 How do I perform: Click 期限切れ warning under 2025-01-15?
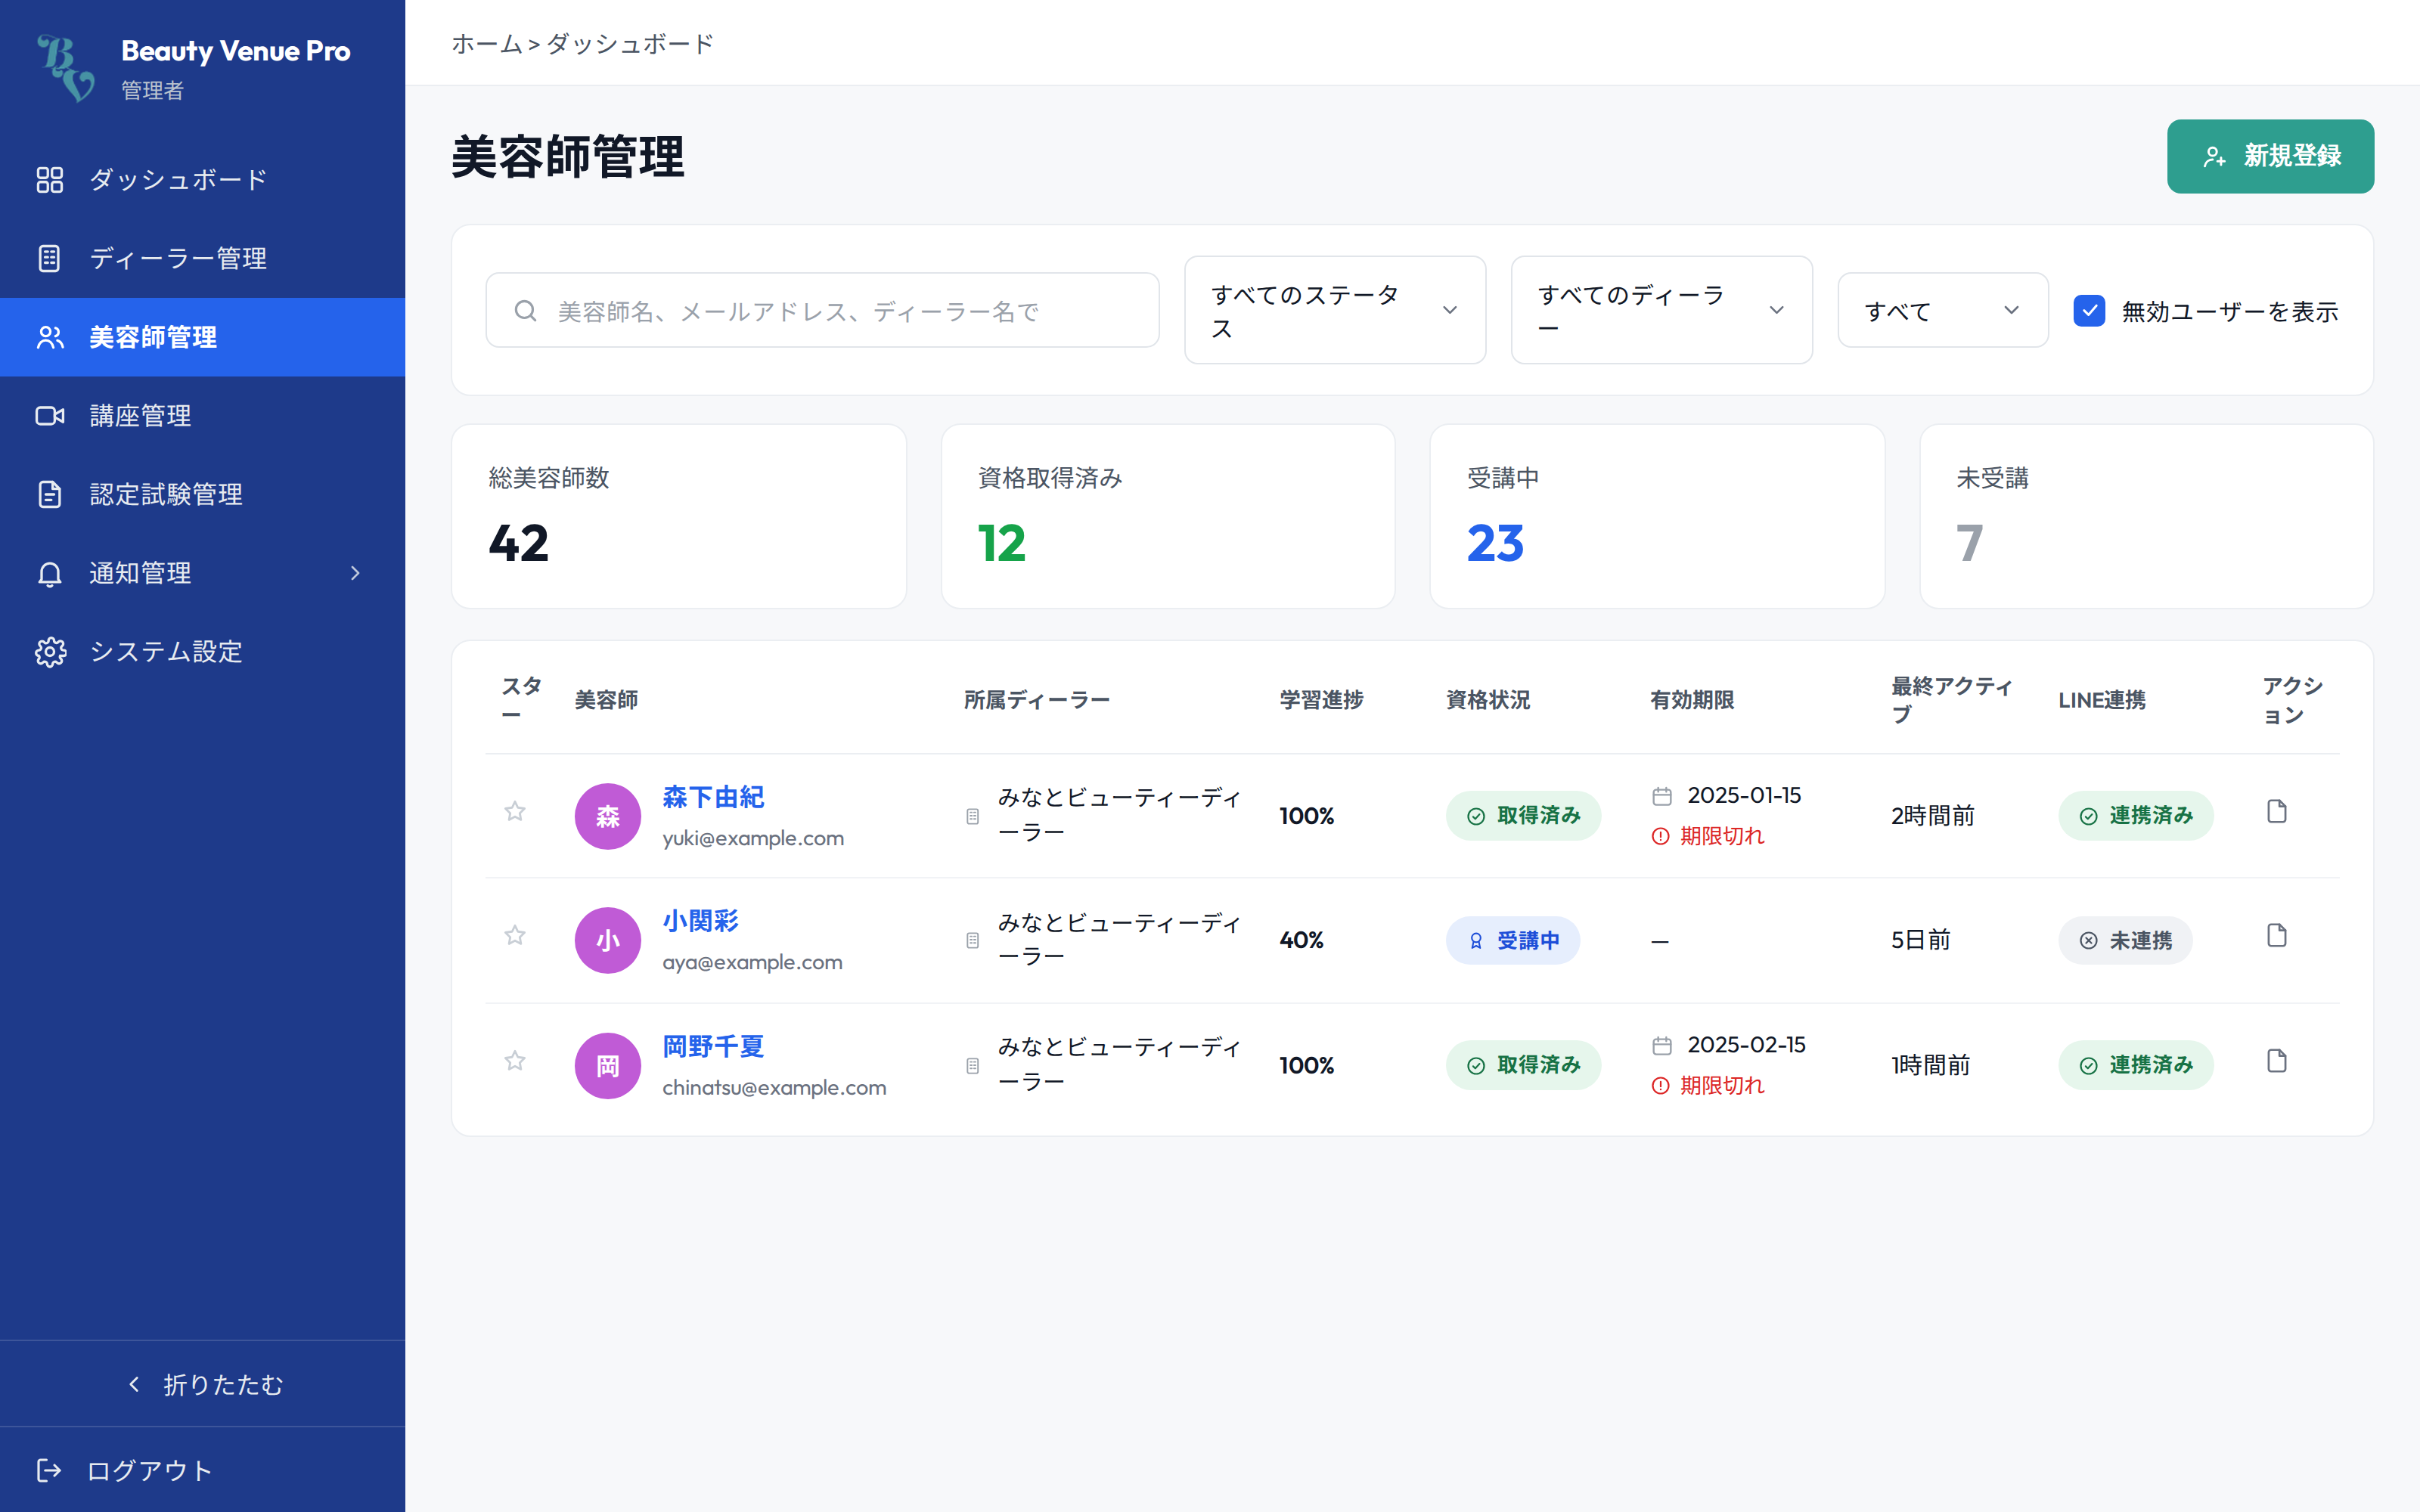(x=1709, y=836)
